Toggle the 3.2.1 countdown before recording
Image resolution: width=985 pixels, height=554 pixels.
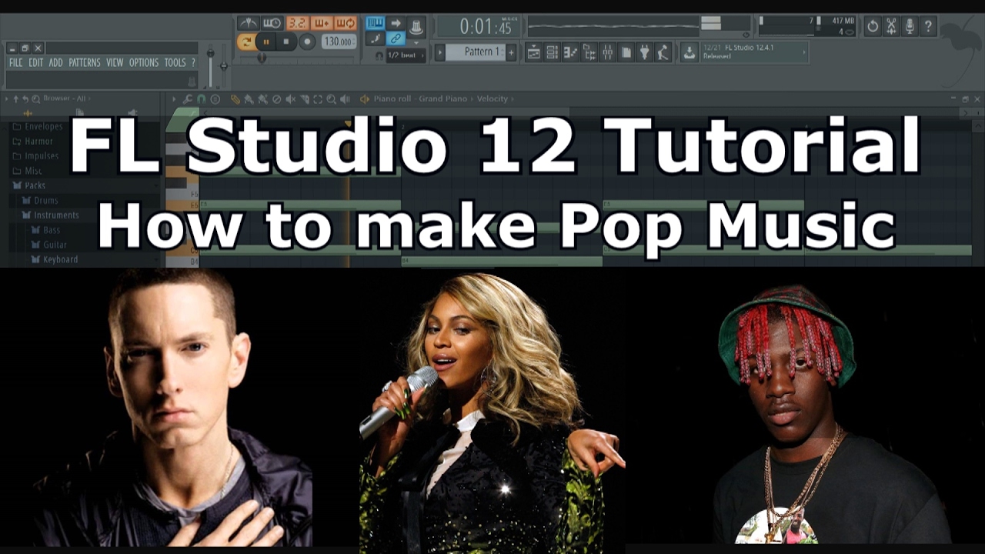[x=297, y=23]
